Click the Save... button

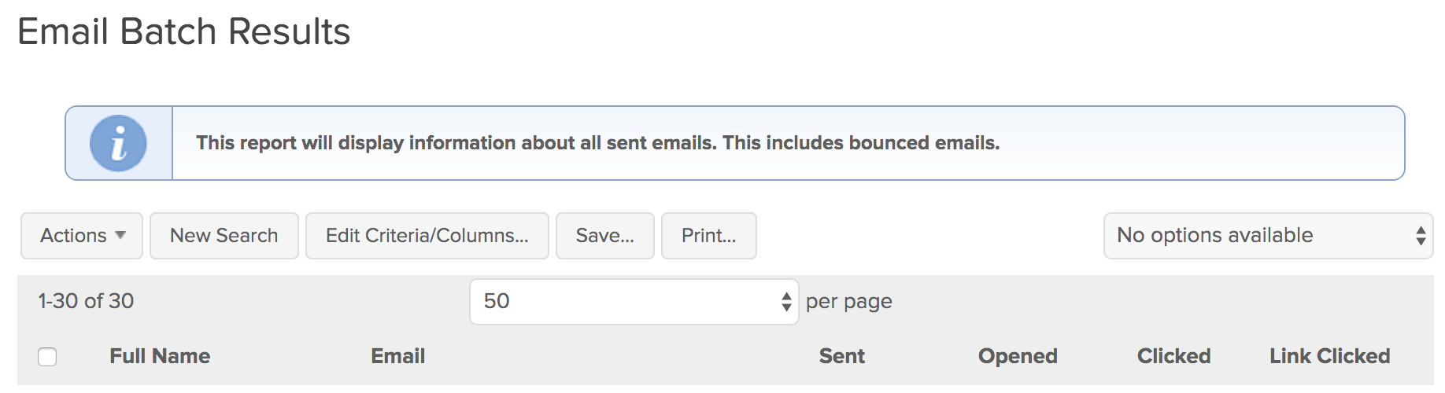click(x=604, y=236)
